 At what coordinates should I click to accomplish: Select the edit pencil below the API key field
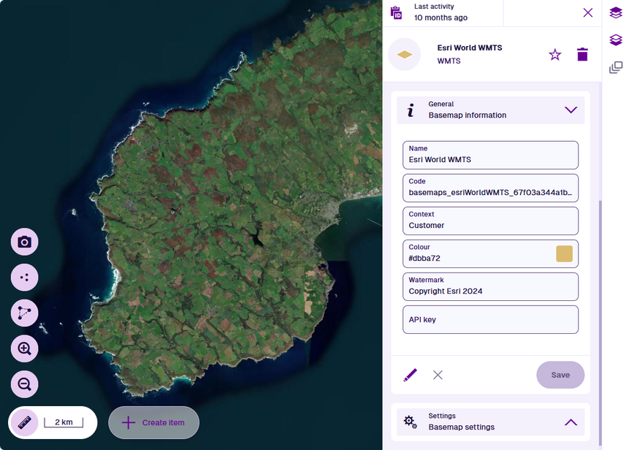[x=410, y=375]
